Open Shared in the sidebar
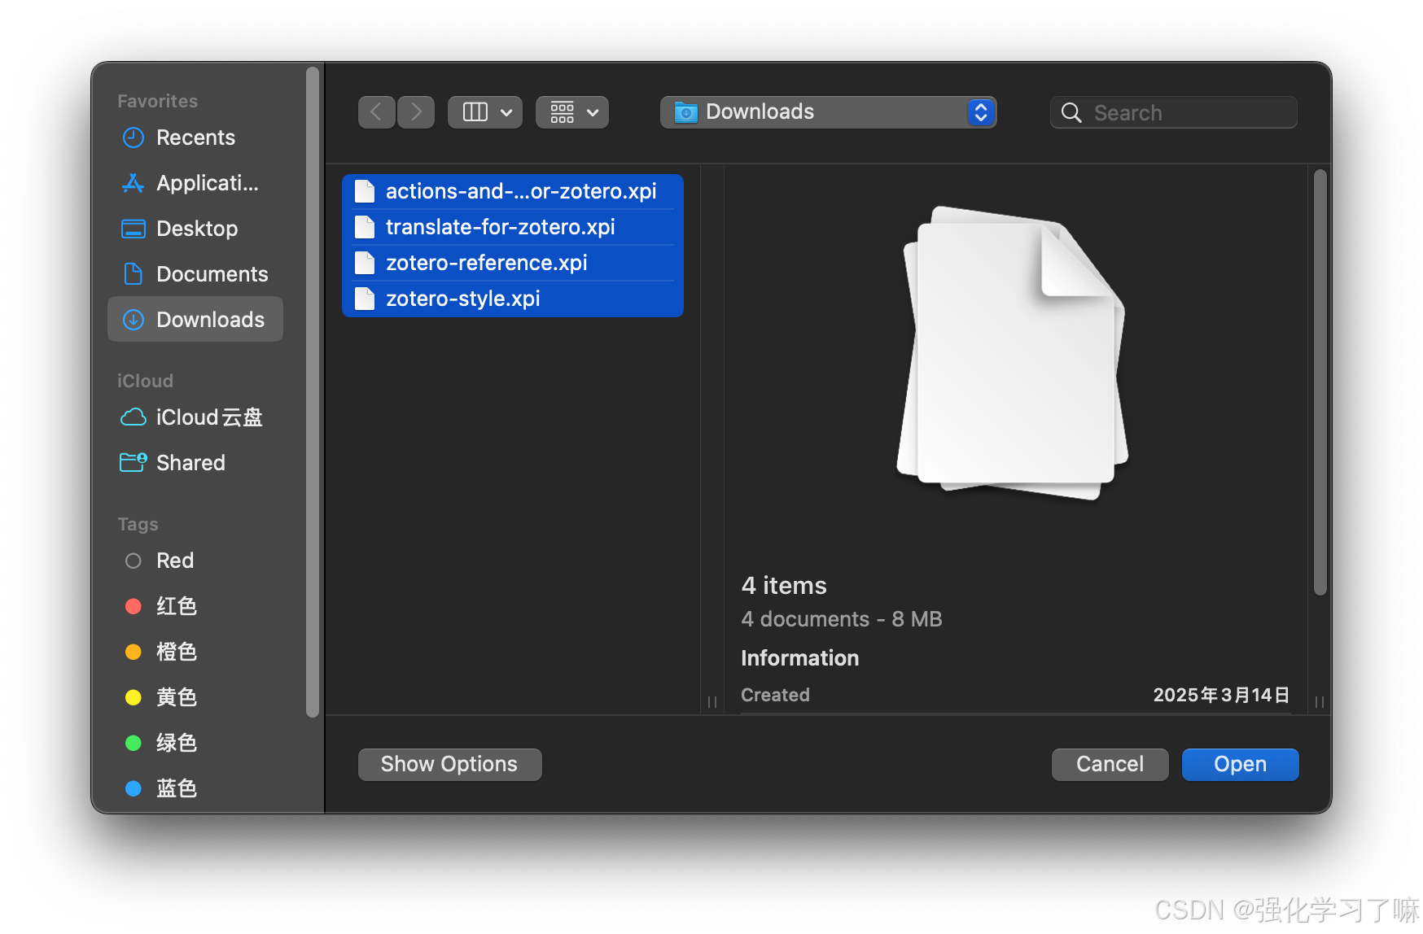The width and height of the screenshot is (1423, 934). pyautogui.click(x=195, y=463)
